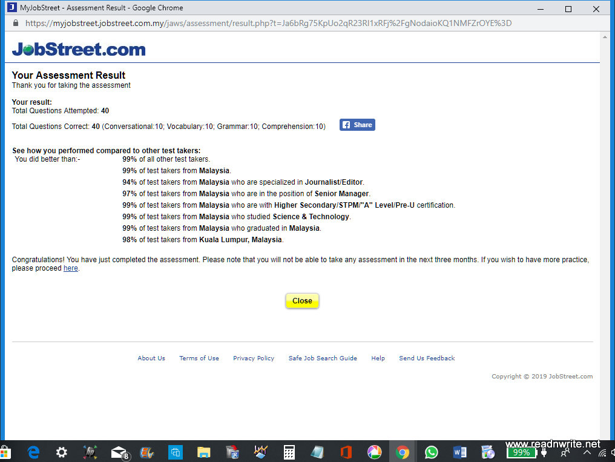The image size is (615, 462).
Task: Click the 'Journalist/Editor' comparison line
Action: 243,182
